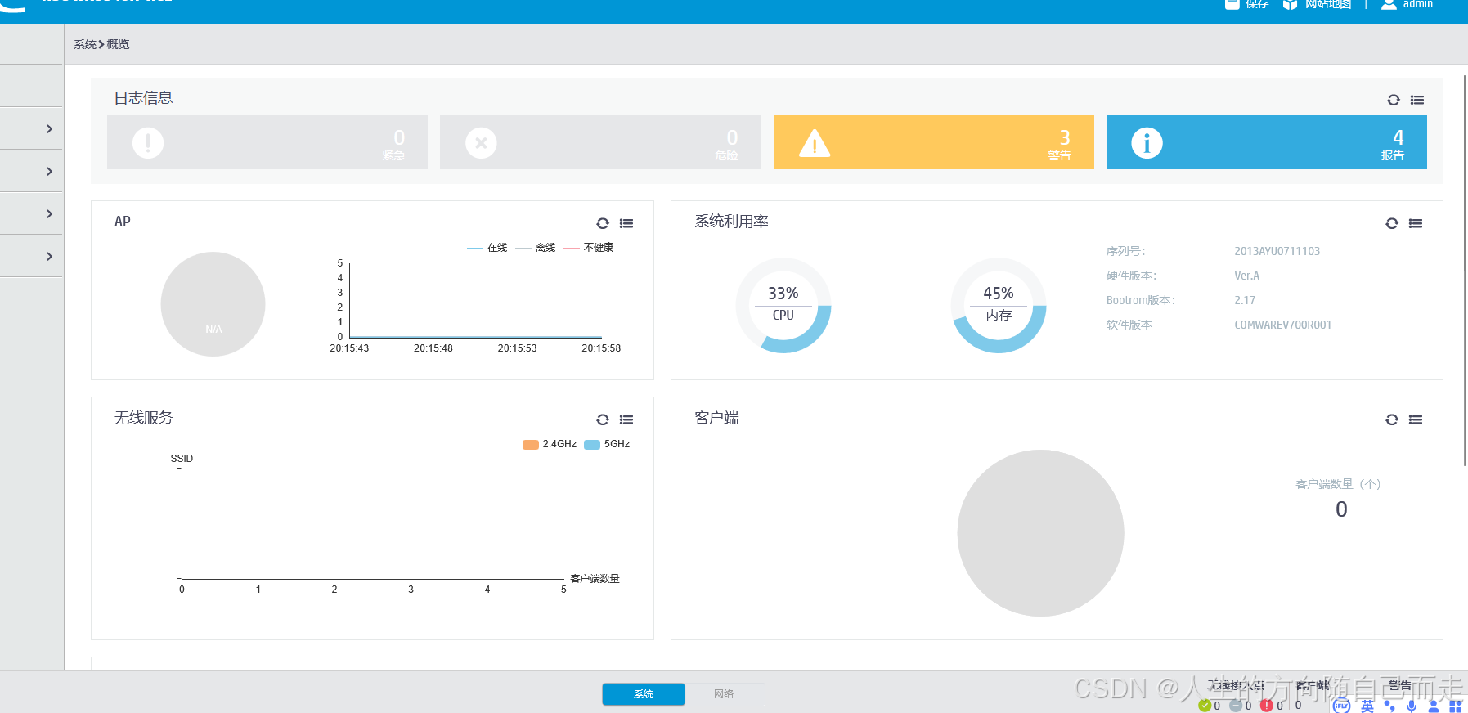
Task: Toggle the 在线 legend series
Action: coord(487,248)
